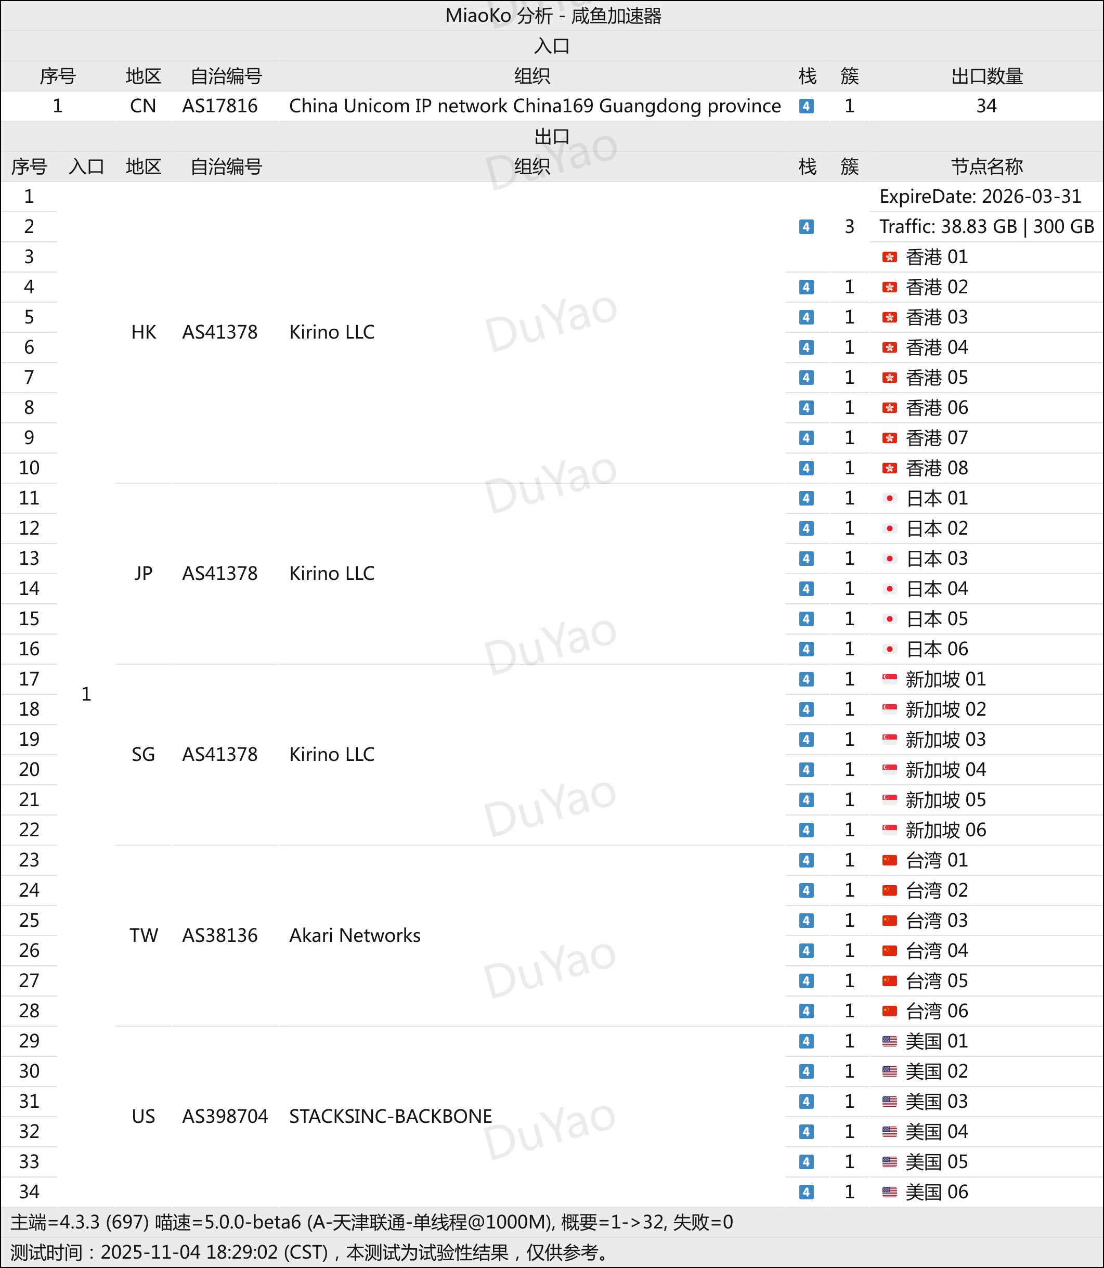The width and height of the screenshot is (1104, 1268).
Task: Click the ExpireDate: 2026-03-31 cell
Action: (x=980, y=197)
